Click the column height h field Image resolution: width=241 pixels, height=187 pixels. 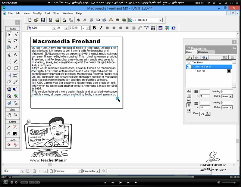(x=205, y=96)
